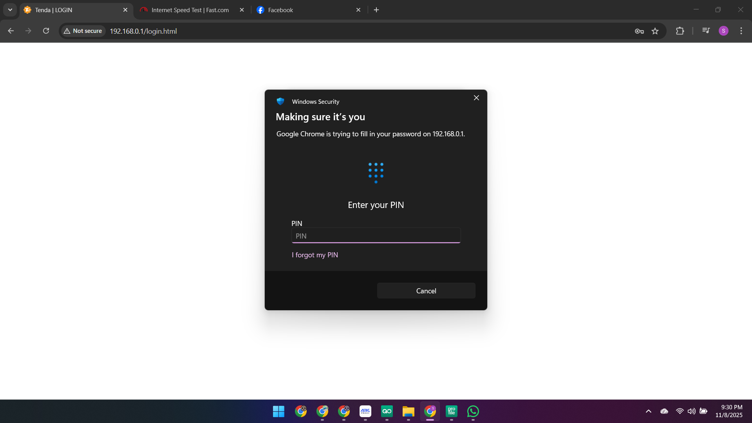Open the Chrome profile avatar
The height and width of the screenshot is (423, 752).
[x=723, y=31]
